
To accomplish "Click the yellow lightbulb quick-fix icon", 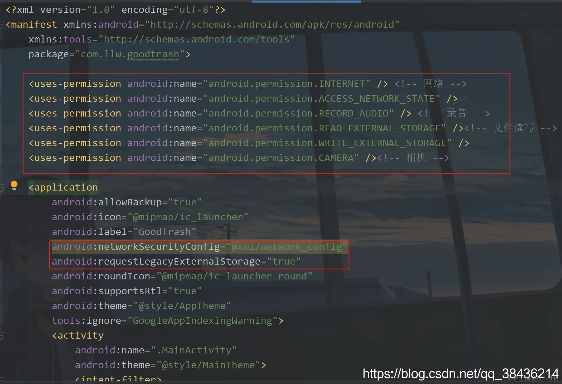I will (x=14, y=185).
